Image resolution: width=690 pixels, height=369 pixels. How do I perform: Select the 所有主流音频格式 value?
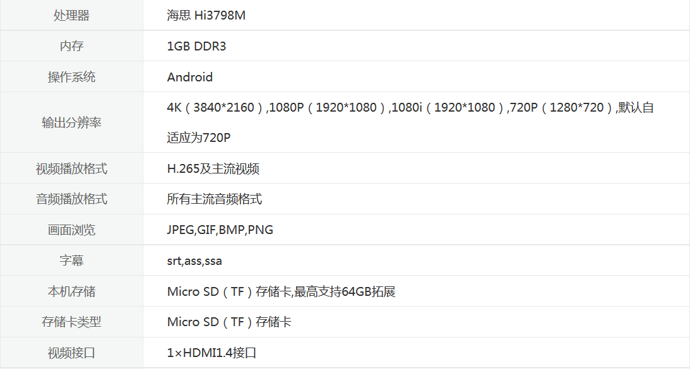[x=214, y=199]
